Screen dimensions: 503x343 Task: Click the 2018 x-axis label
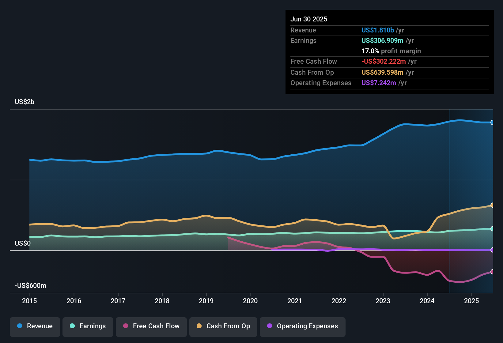click(162, 301)
